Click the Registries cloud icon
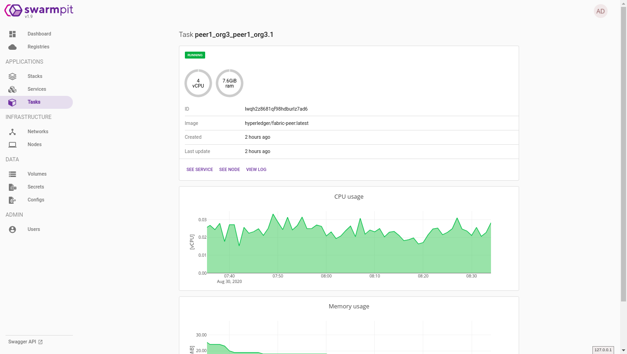 tap(12, 47)
